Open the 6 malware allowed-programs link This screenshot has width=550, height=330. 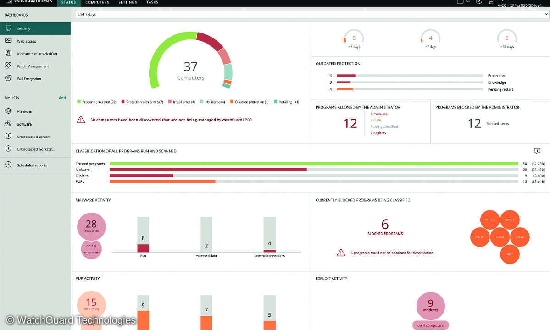click(x=379, y=114)
